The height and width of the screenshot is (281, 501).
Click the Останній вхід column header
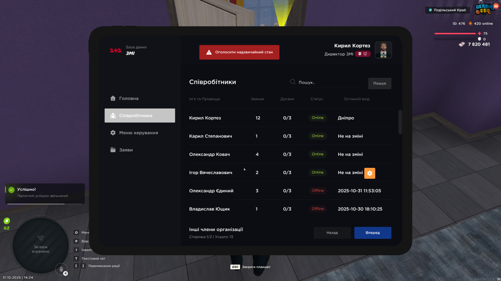coord(357,99)
